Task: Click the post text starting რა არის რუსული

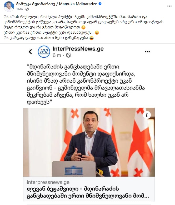Action: pos(84,27)
